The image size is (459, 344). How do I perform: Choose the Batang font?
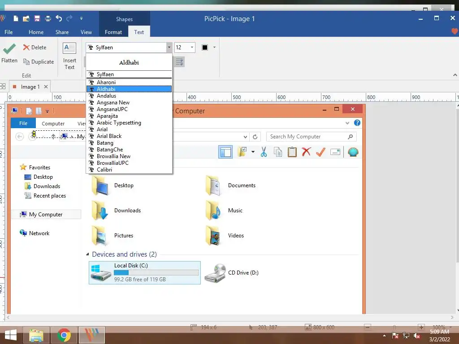(129, 143)
